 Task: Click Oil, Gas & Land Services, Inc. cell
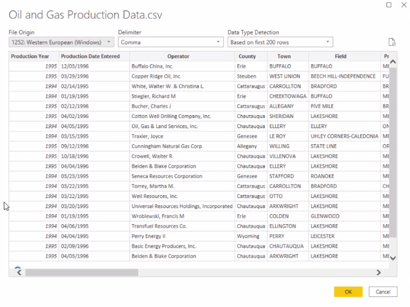coord(182,126)
